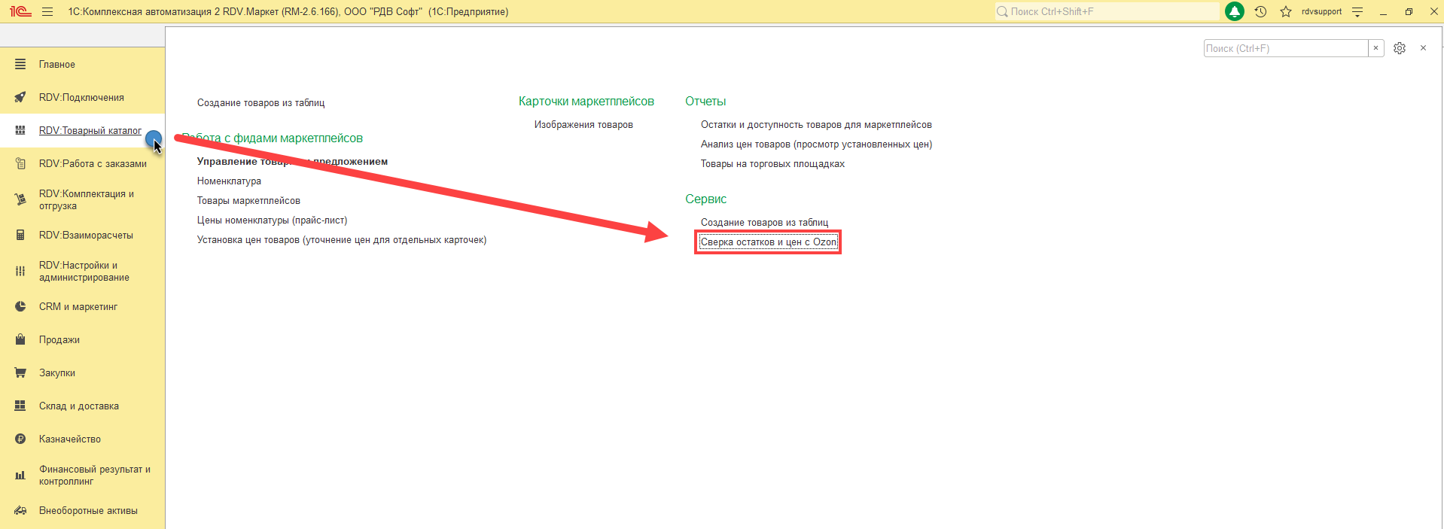Open Товары на торговых площадках report
The height and width of the screenshot is (529, 1444).
(x=772, y=163)
